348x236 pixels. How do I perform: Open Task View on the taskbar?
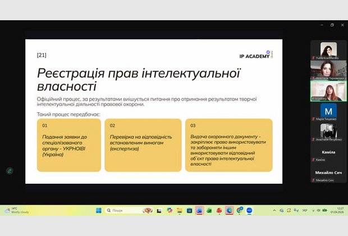click(x=159, y=210)
